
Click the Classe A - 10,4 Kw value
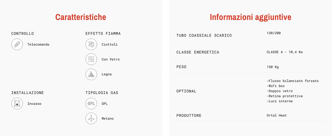(x=285, y=52)
